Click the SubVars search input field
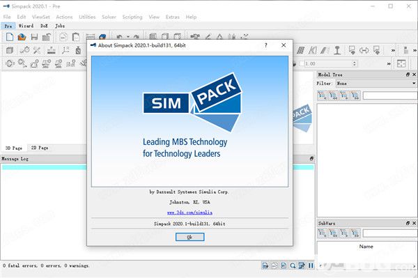This screenshot has width=418, height=278. tap(390, 233)
